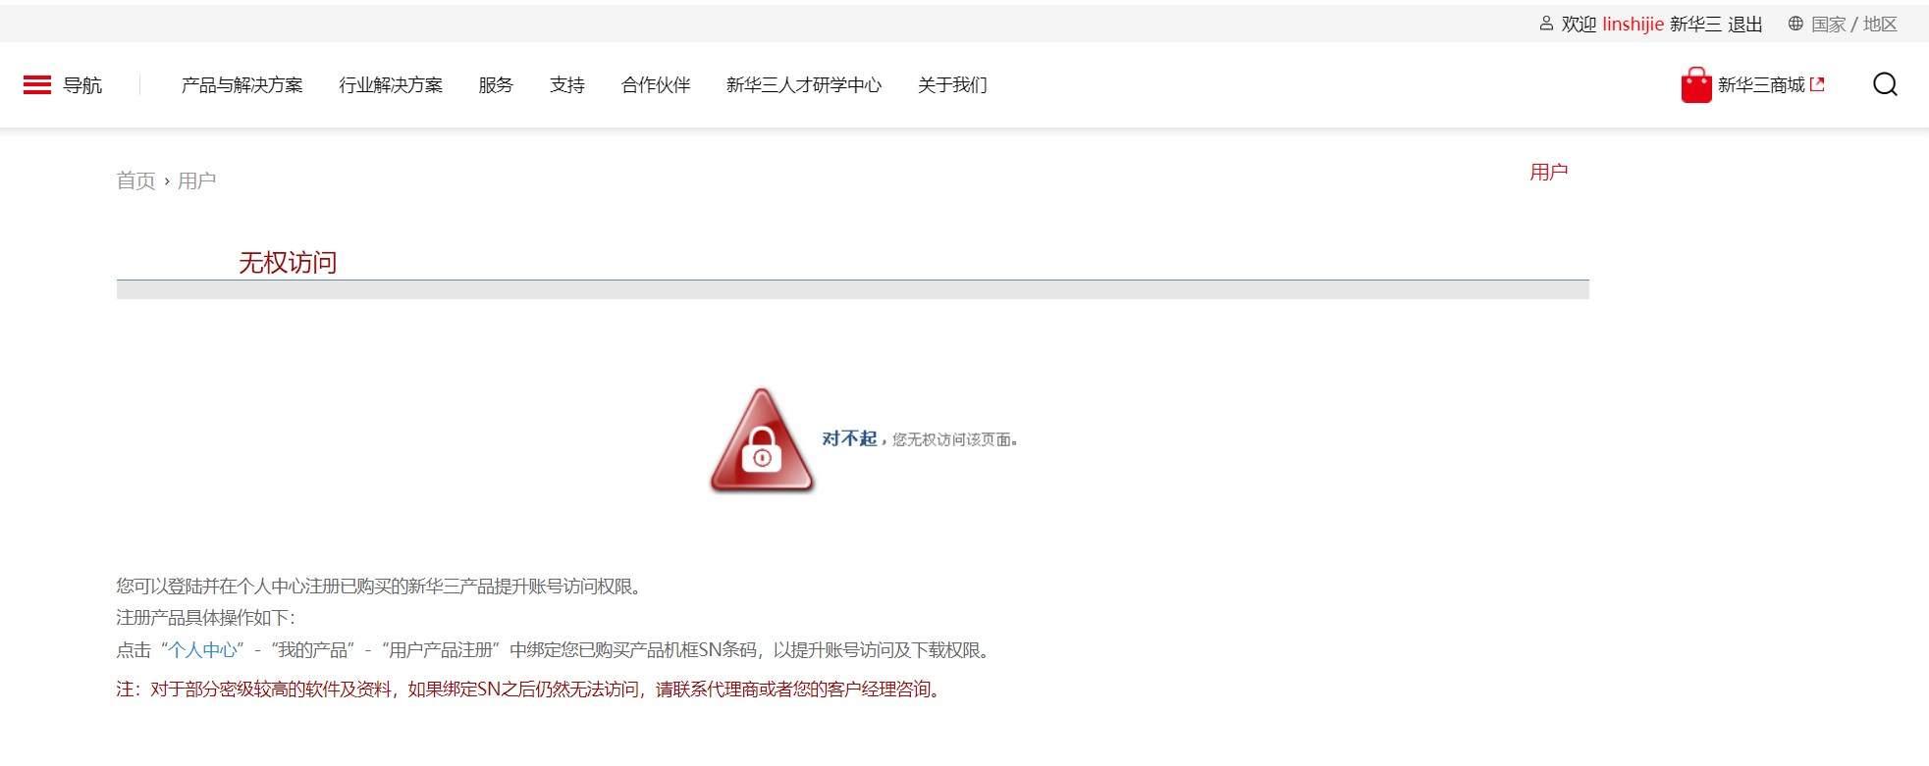Click the red 用户 link on the right

click(x=1548, y=173)
